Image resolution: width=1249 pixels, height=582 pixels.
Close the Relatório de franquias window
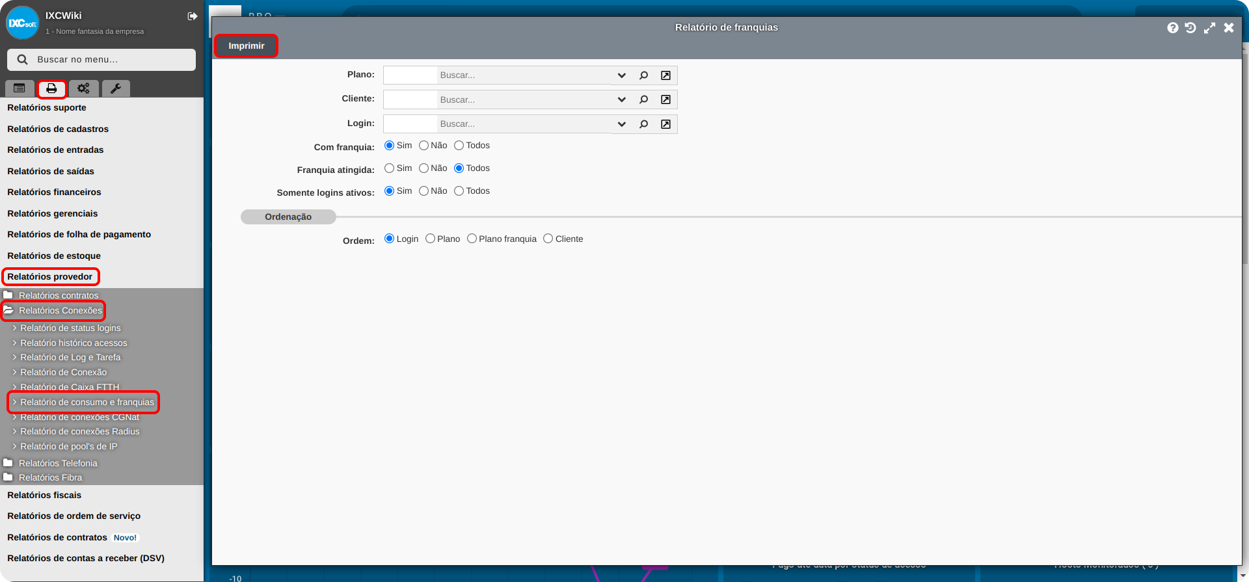point(1229,28)
